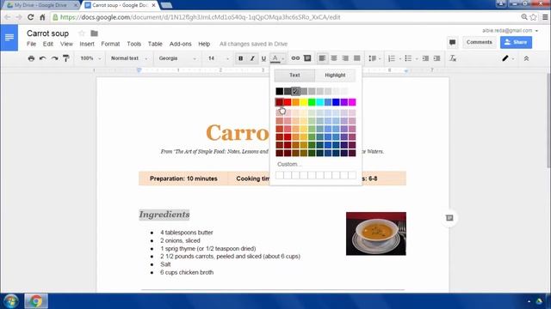The width and height of the screenshot is (551, 309).
Task: Rename the Carrot soup document title
Action: (x=48, y=33)
